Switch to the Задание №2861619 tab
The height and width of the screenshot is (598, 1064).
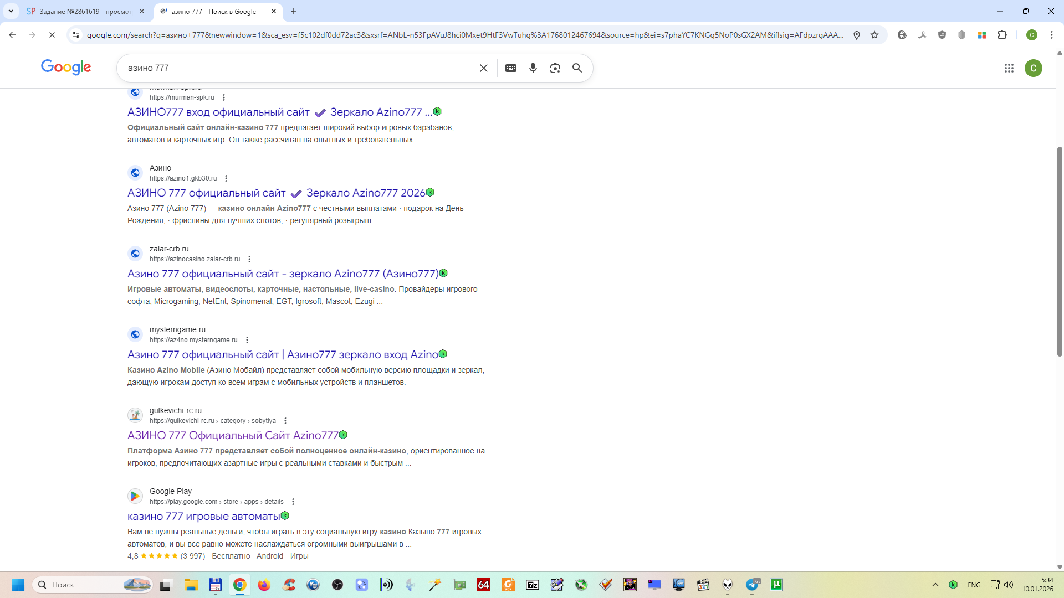84,11
